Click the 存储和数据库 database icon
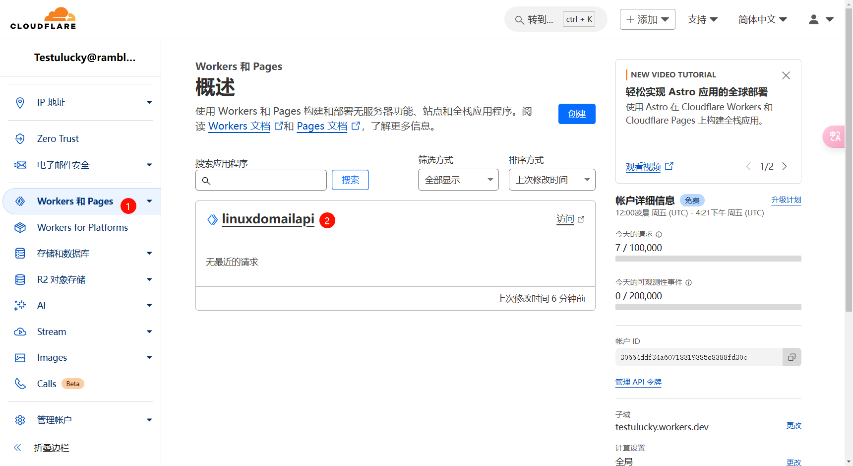853x466 pixels. tap(20, 253)
